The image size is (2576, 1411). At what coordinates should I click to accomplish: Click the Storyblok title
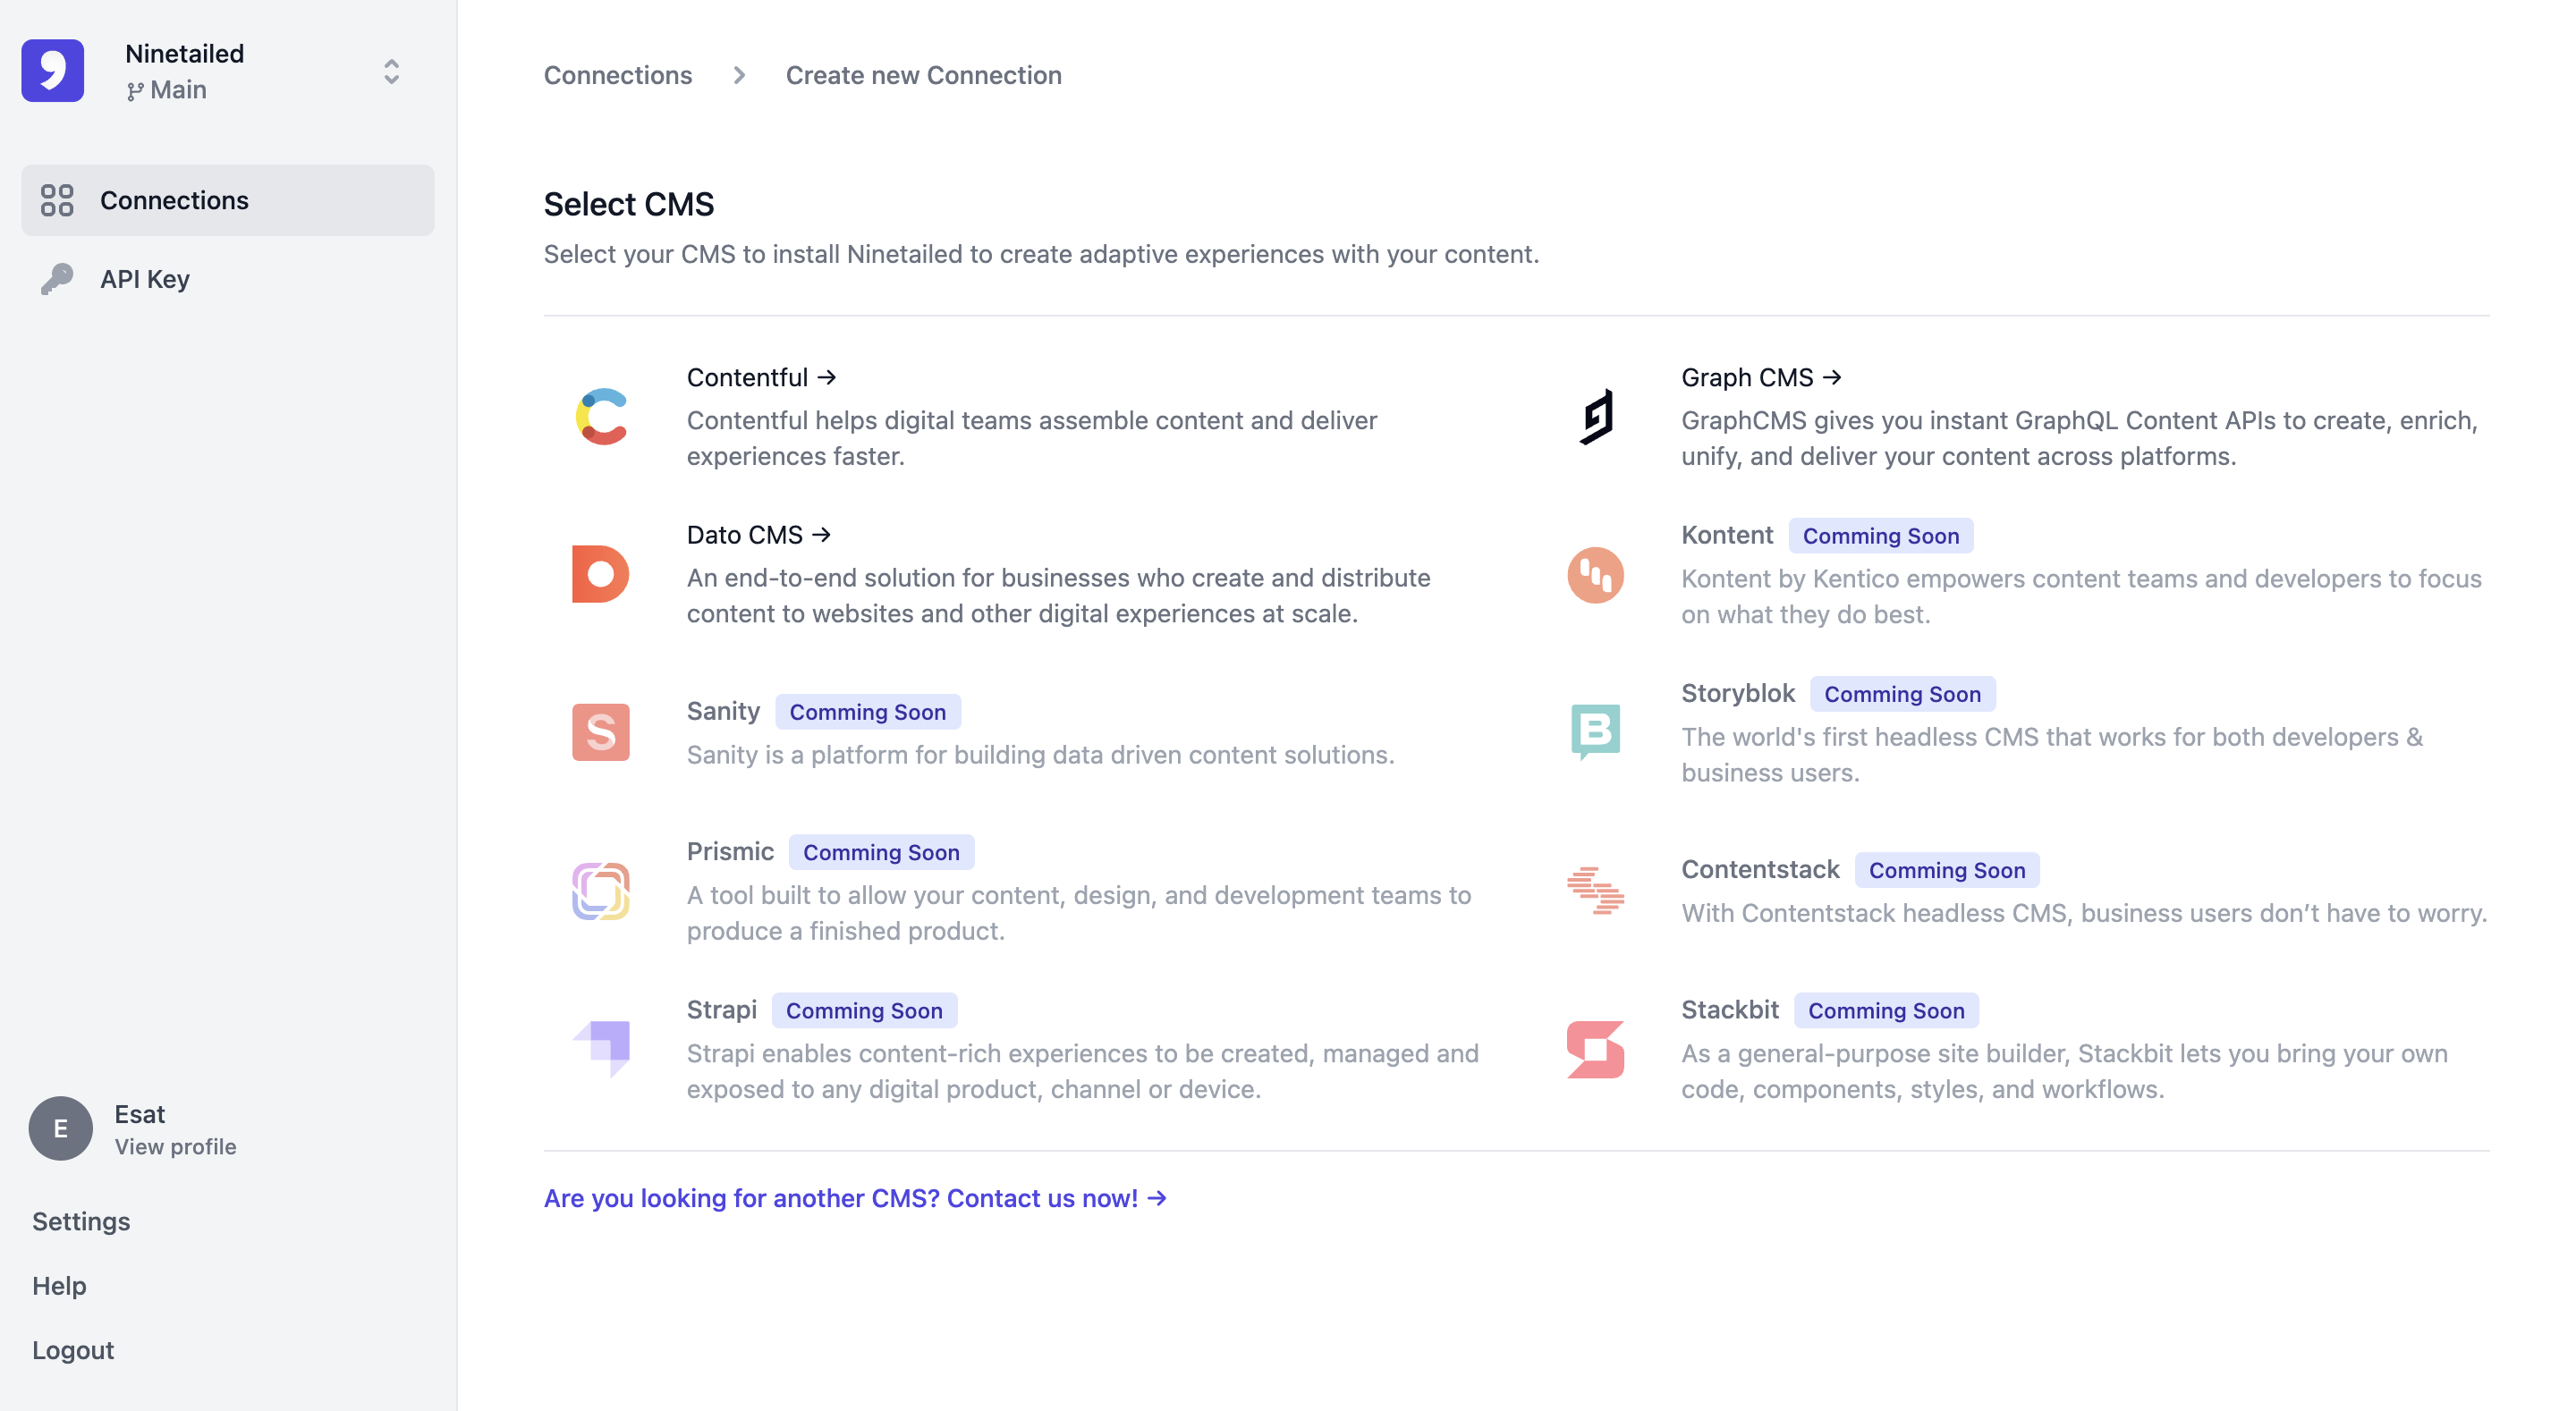point(1738,693)
